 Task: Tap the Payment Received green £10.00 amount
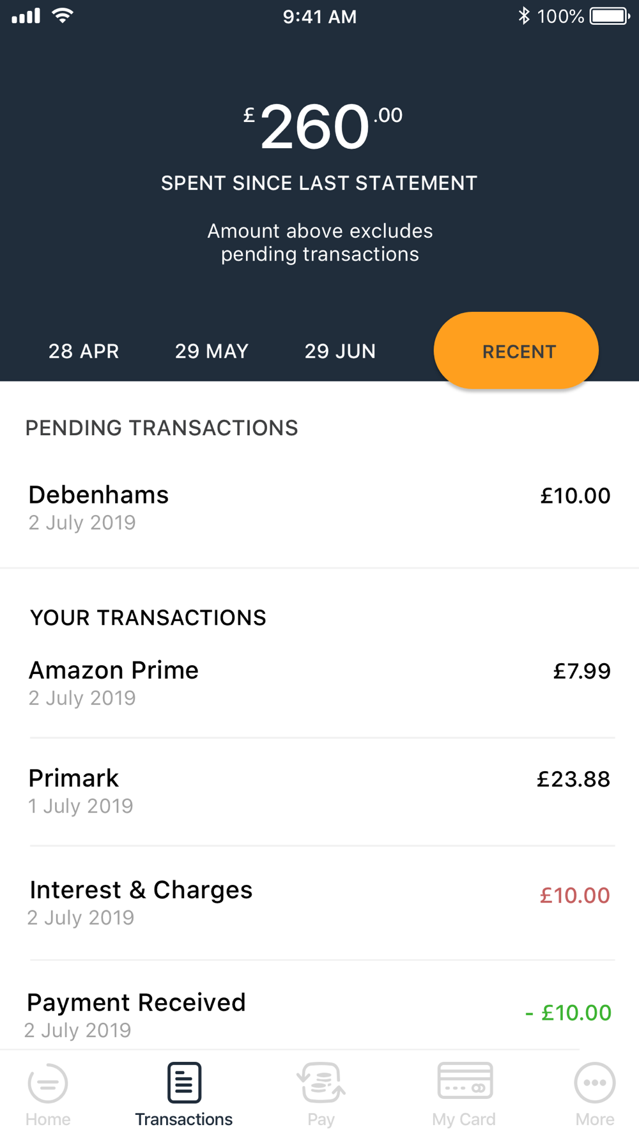pyautogui.click(x=568, y=1013)
